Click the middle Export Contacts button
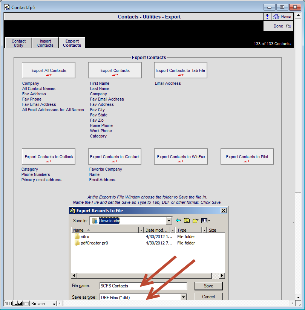The height and width of the screenshot is (310, 305). coord(115,70)
